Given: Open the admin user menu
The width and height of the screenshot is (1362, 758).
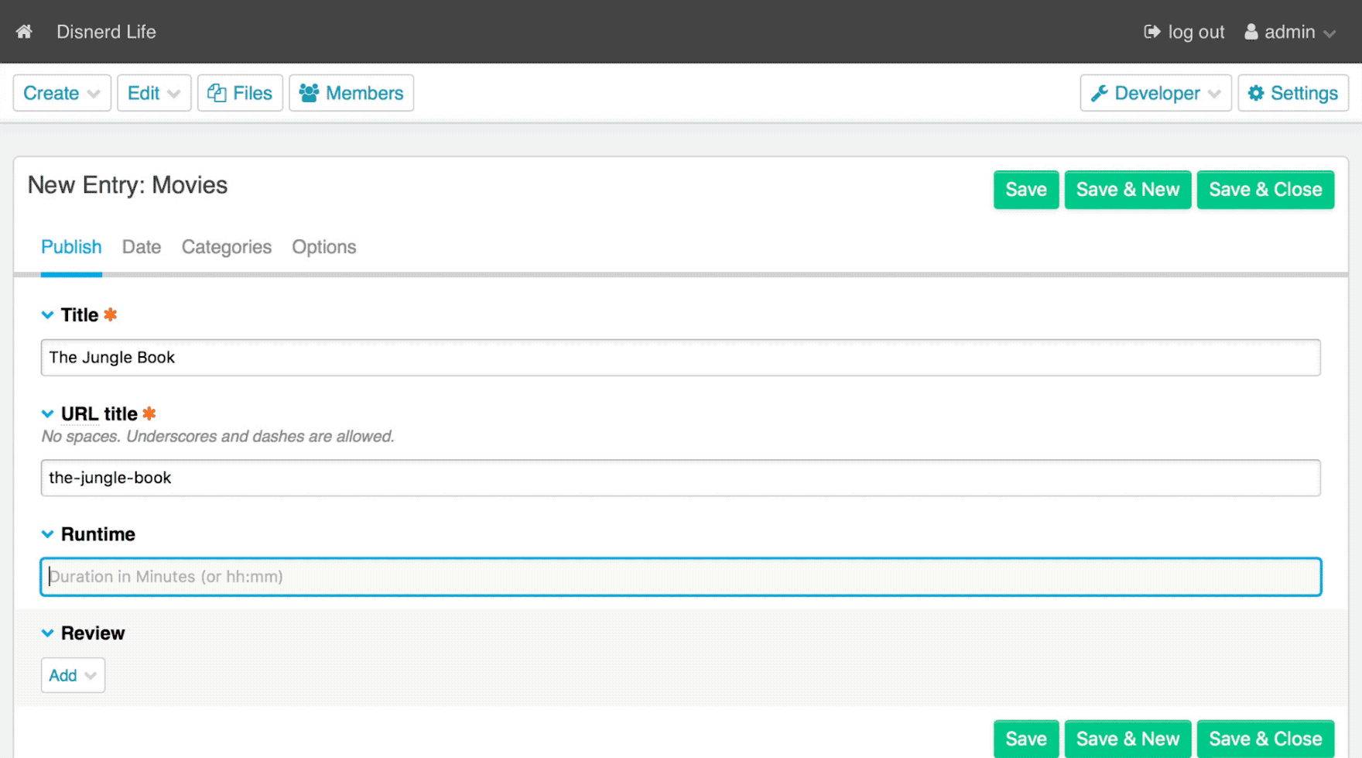Looking at the screenshot, I should (x=1290, y=32).
